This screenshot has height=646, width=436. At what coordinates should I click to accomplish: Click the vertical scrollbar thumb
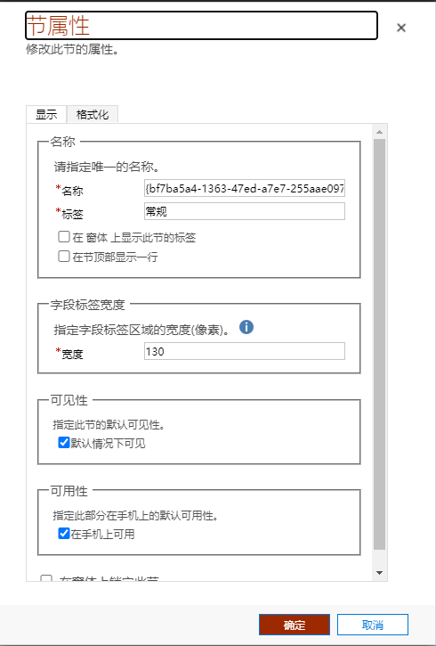(x=379, y=345)
